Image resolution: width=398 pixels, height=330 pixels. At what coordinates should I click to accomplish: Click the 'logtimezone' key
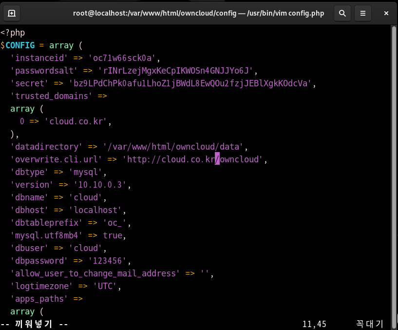pos(41,286)
